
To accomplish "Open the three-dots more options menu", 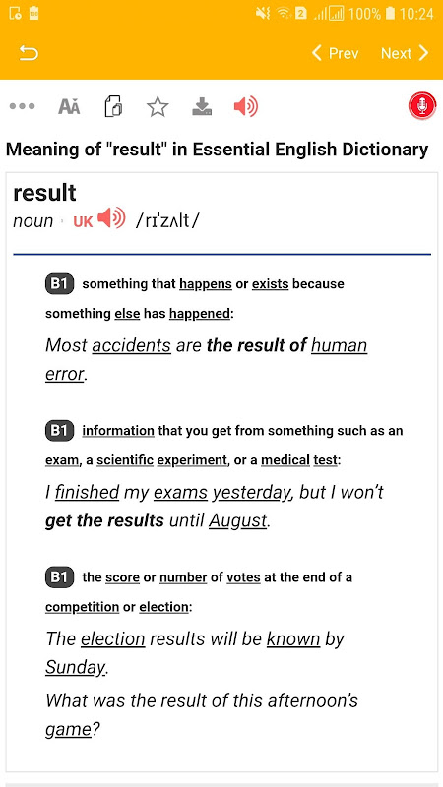I will tap(22, 106).
